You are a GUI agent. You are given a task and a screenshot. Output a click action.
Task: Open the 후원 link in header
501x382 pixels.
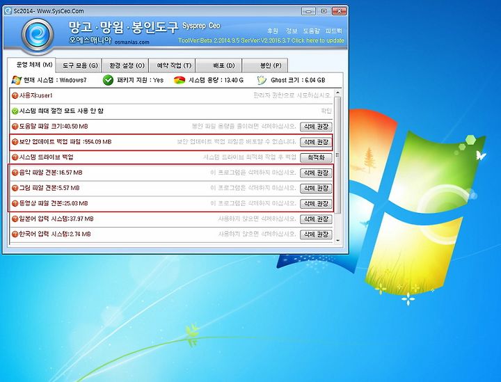point(273,31)
